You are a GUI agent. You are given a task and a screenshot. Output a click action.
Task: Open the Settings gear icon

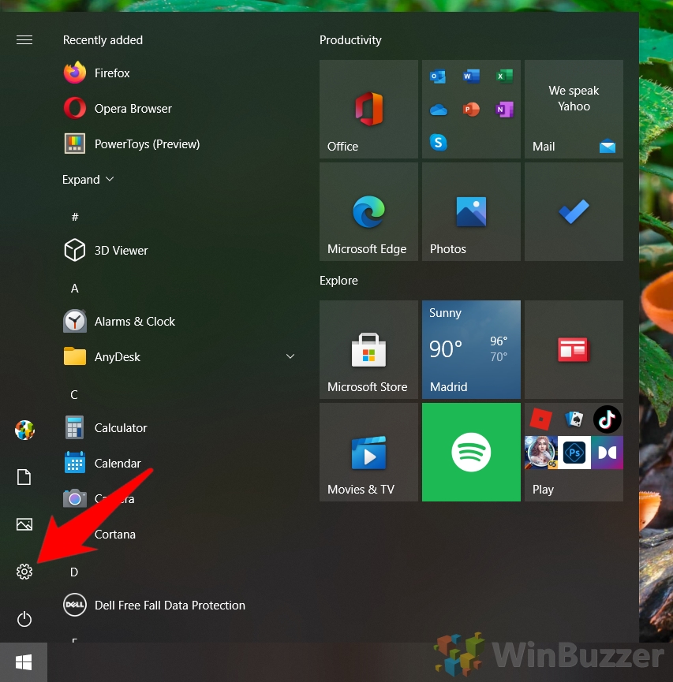click(24, 571)
